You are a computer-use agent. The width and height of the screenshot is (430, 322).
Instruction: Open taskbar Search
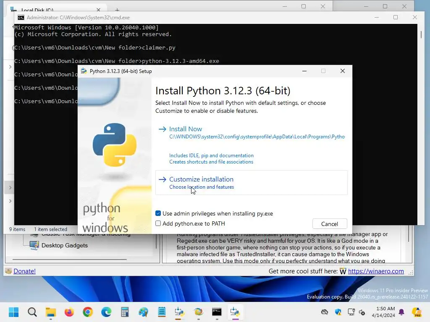pyautogui.click(x=32, y=312)
